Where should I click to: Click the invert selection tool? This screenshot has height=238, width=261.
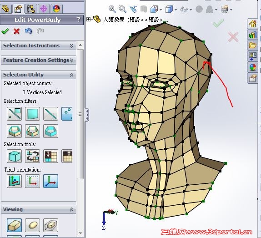click(32, 156)
